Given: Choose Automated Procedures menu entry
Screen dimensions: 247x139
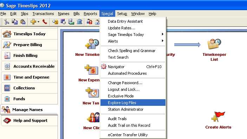Looking at the screenshot, I should [133, 73].
